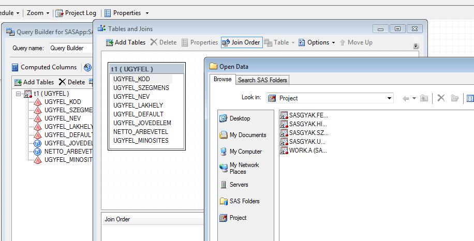Viewport: 474px width, 241px height.
Task: Click the UGYFEL_DEFAULT character column icon
Action: pyautogui.click(x=37, y=135)
